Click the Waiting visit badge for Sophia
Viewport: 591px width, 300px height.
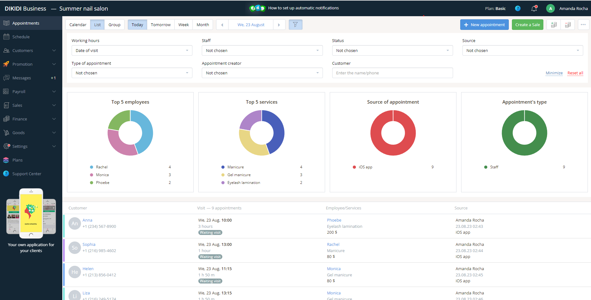[x=210, y=257]
